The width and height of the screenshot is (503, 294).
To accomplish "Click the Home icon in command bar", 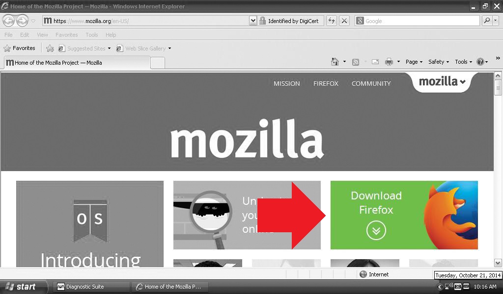I will (335, 62).
